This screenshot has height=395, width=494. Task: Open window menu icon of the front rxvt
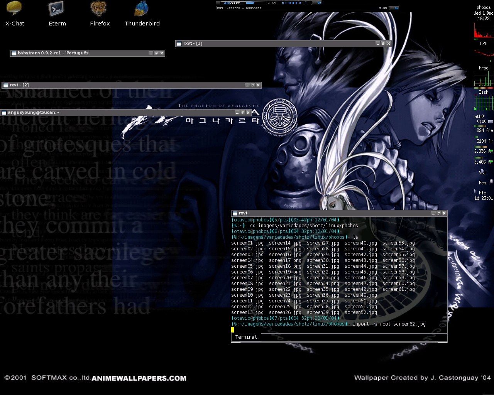[x=235, y=213]
